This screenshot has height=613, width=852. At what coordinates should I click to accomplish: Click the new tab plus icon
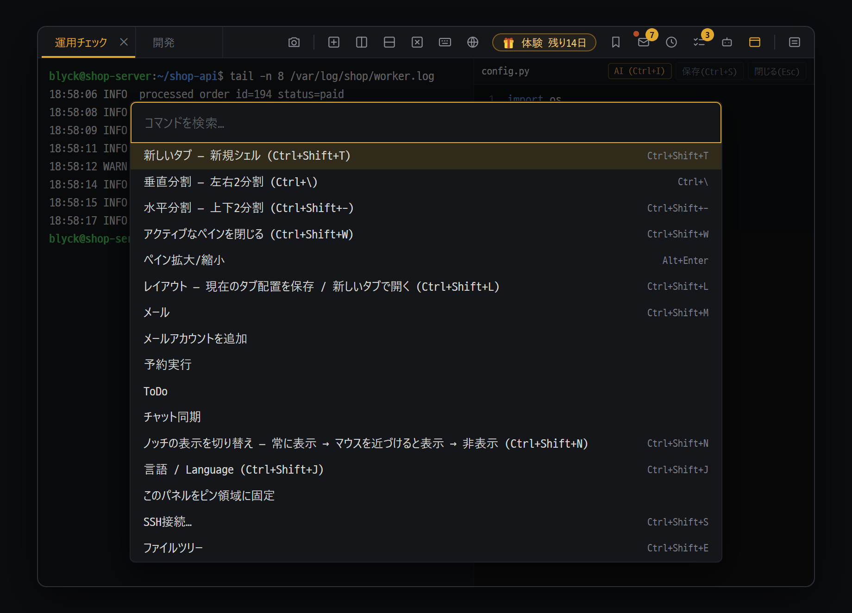pyautogui.click(x=334, y=43)
